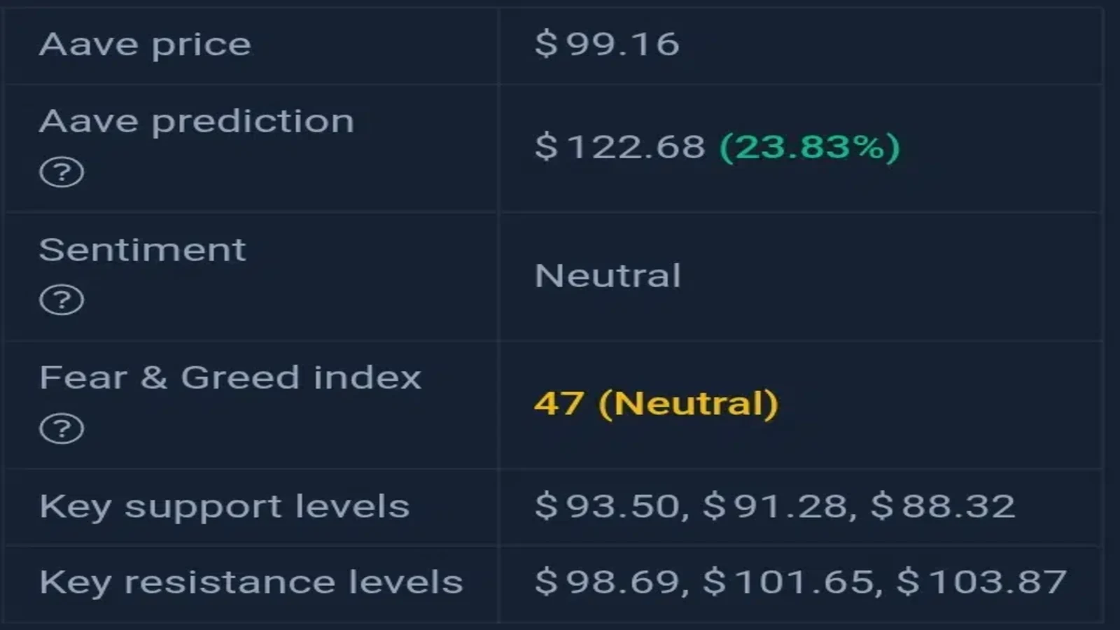This screenshot has height=630, width=1120.
Task: Select the $93.50 support level
Action: [x=607, y=506]
